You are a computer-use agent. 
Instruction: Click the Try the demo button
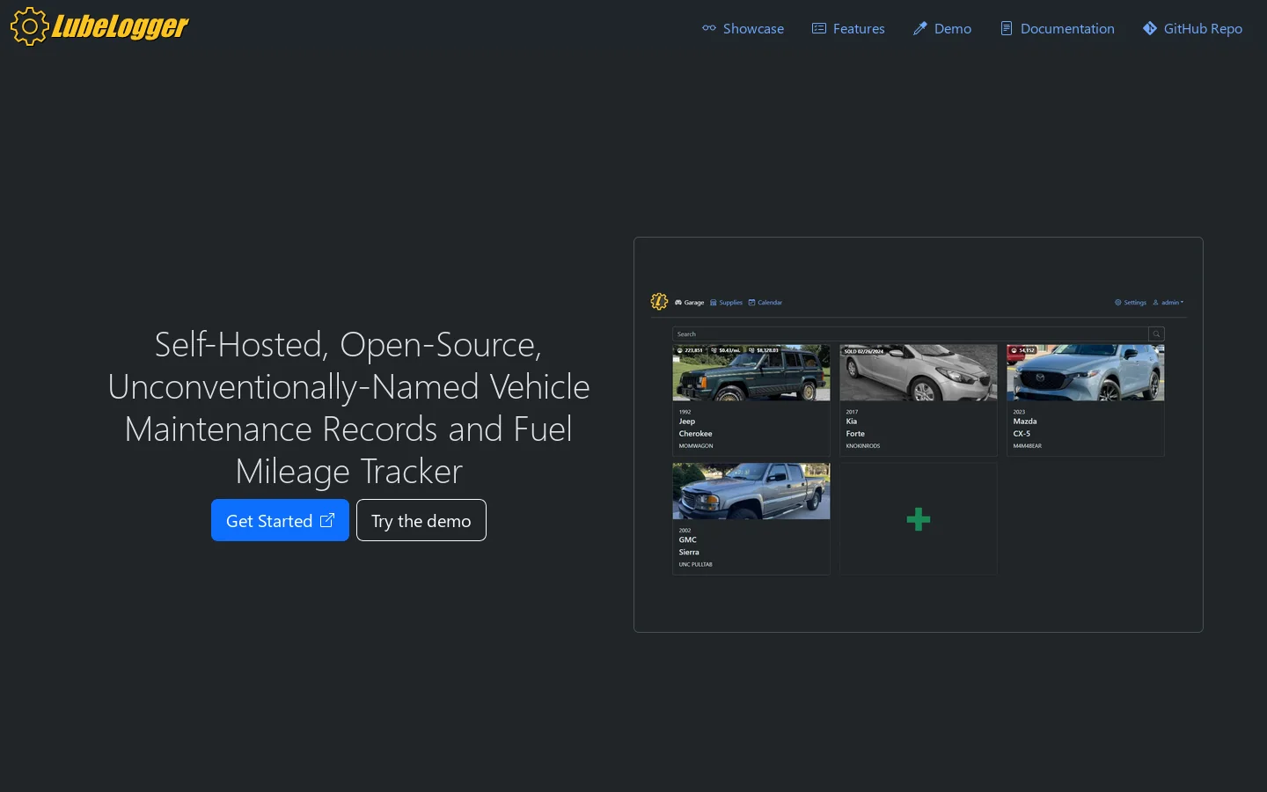(x=421, y=520)
